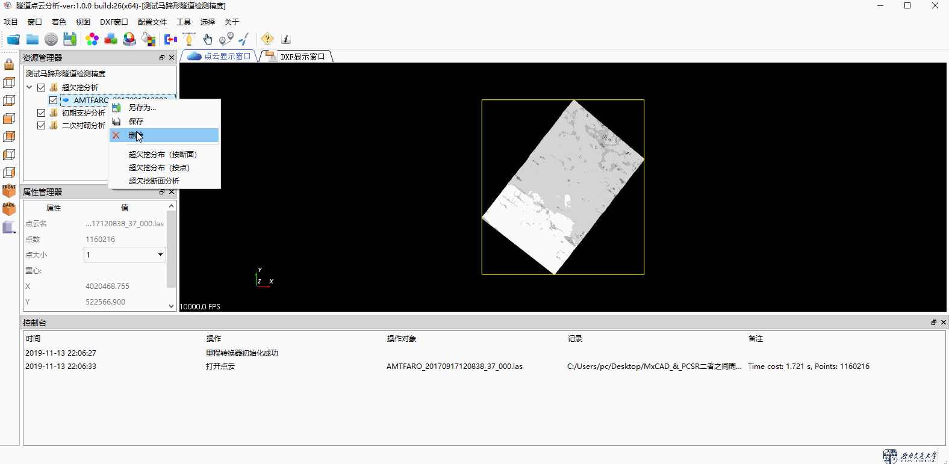The image size is (949, 464).
Task: Activate the hand pointer tool icon
Action: [x=208, y=39]
